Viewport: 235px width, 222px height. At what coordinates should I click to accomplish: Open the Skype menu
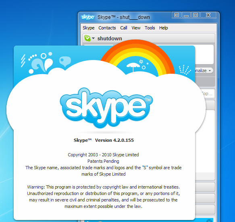[89, 28]
